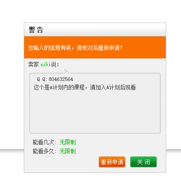This screenshot has width=181, height=192.
Task: Click the speech bubble pointer above message box
Action: coord(66,71)
